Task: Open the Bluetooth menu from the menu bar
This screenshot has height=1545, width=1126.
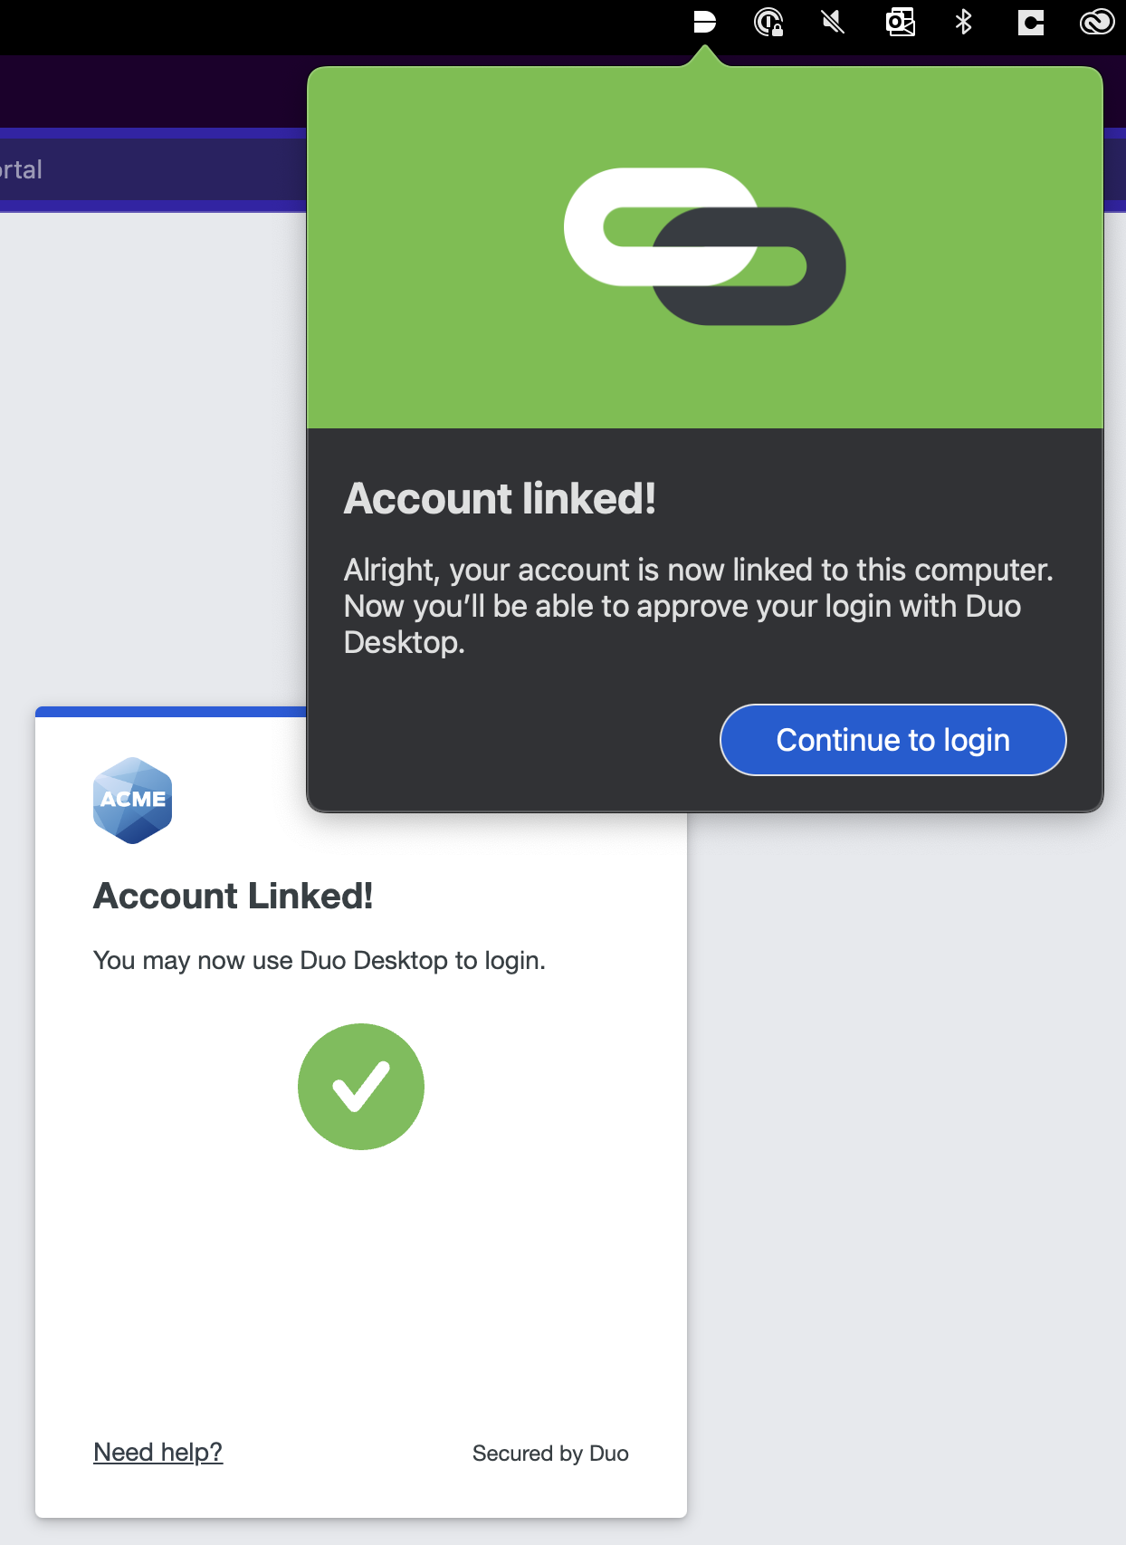Action: [963, 23]
